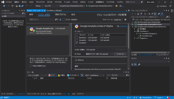Open the Error List scope dropdown
Screen dimensions: 174x99
tap(37, 75)
